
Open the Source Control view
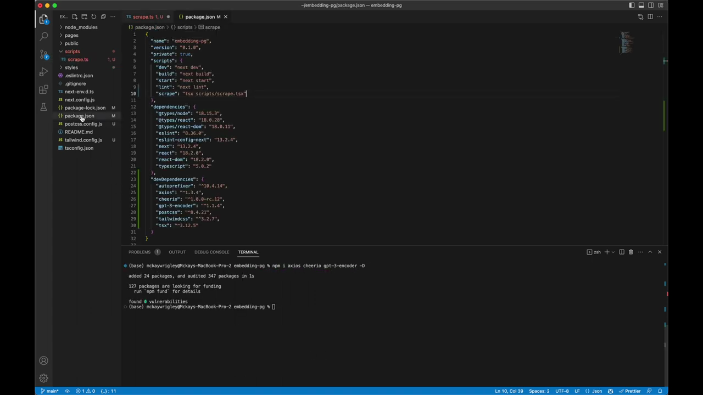pyautogui.click(x=43, y=54)
